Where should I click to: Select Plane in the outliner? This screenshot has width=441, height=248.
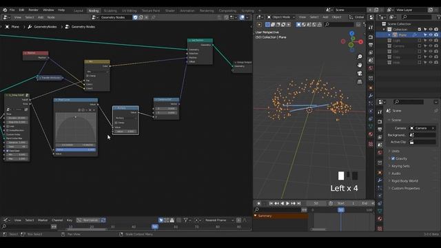pos(402,35)
